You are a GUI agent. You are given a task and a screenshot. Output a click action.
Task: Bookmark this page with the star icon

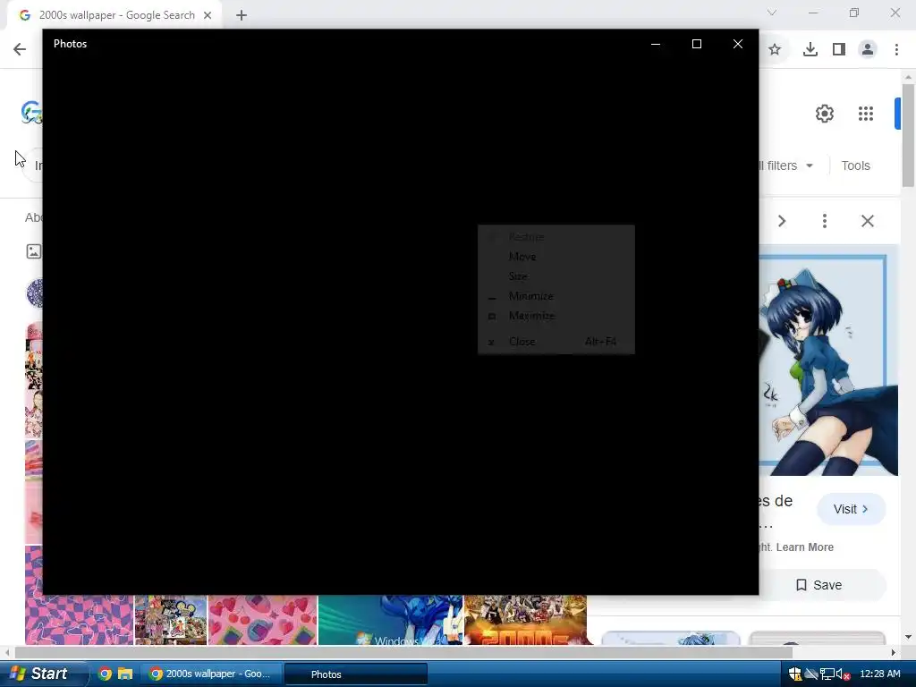(775, 50)
